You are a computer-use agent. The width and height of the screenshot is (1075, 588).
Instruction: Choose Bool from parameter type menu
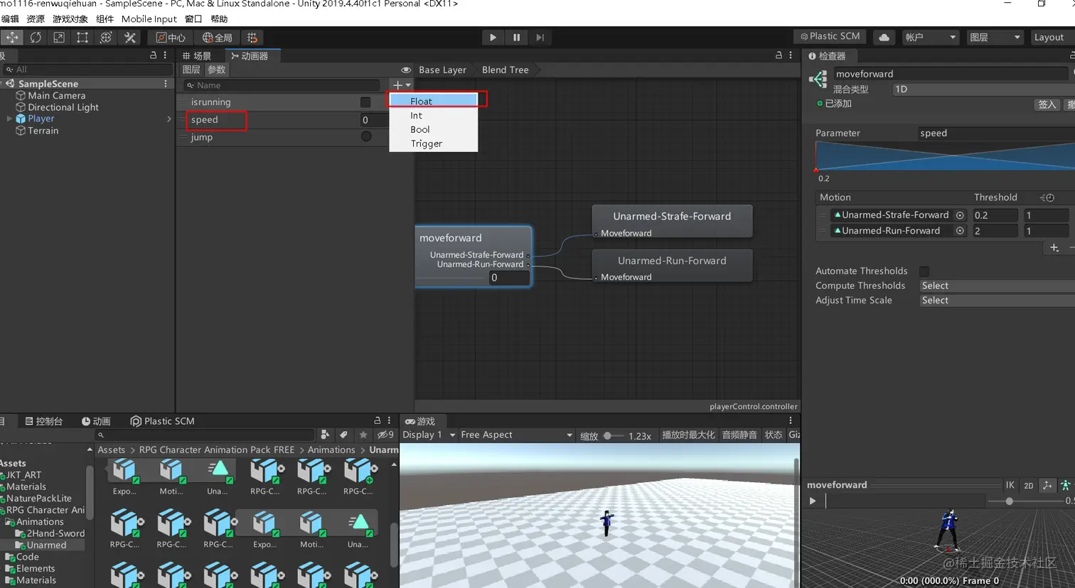tap(434, 129)
